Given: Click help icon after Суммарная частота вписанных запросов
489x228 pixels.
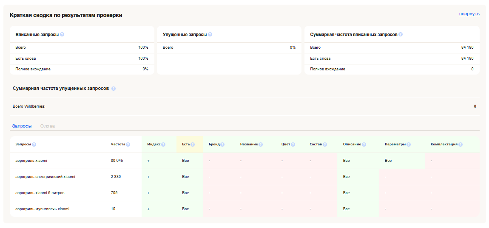Looking at the screenshot, I should (x=401, y=34).
